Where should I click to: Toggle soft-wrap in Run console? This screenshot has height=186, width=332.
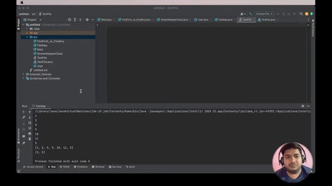[x=30, y=123]
